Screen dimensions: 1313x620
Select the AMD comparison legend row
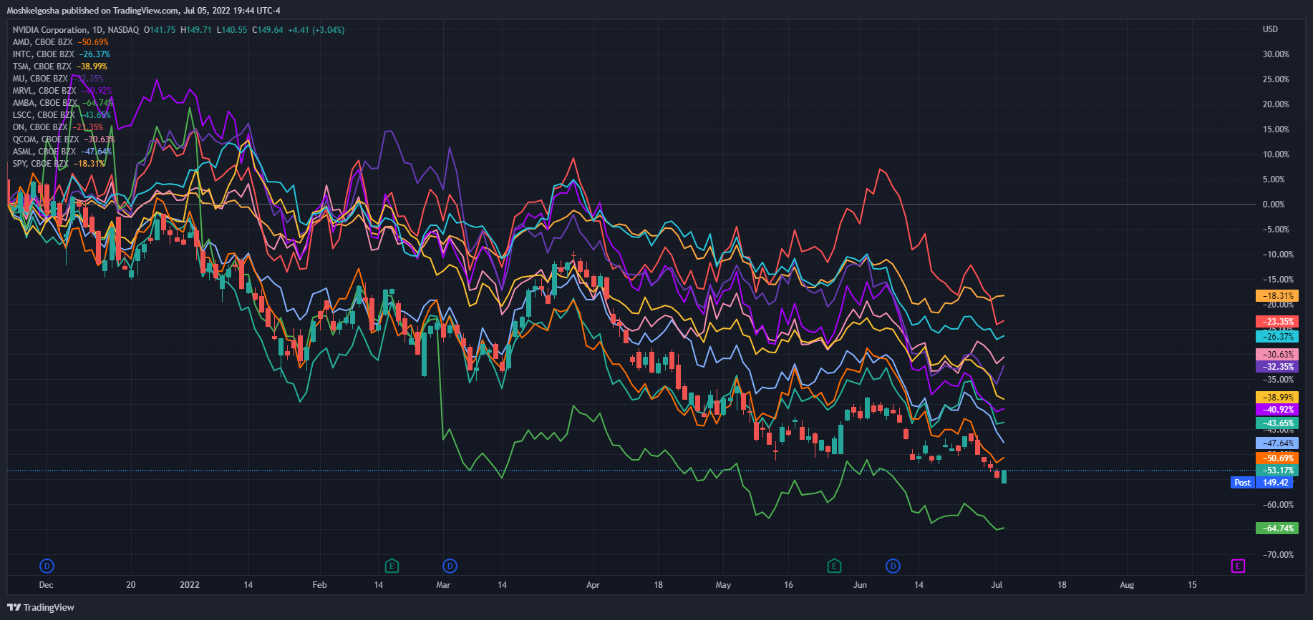point(61,42)
